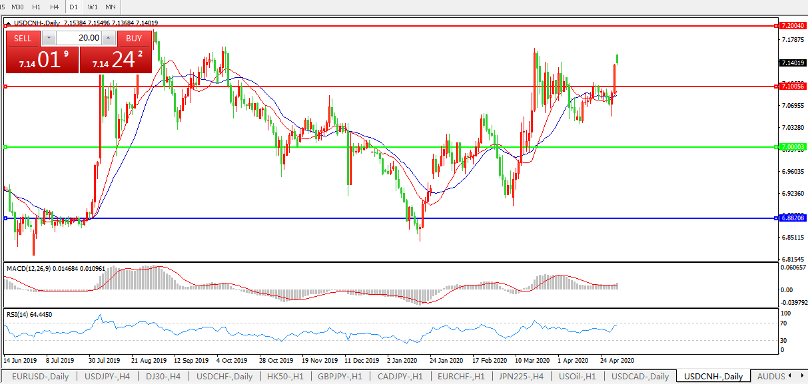The image size is (808, 384).
Task: Click the tab bar scroll-left arrow
Action: (x=791, y=377)
